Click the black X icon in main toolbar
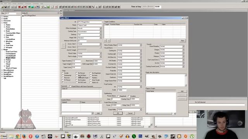Viewport: 248px width, 139px height. [x=90, y=7]
